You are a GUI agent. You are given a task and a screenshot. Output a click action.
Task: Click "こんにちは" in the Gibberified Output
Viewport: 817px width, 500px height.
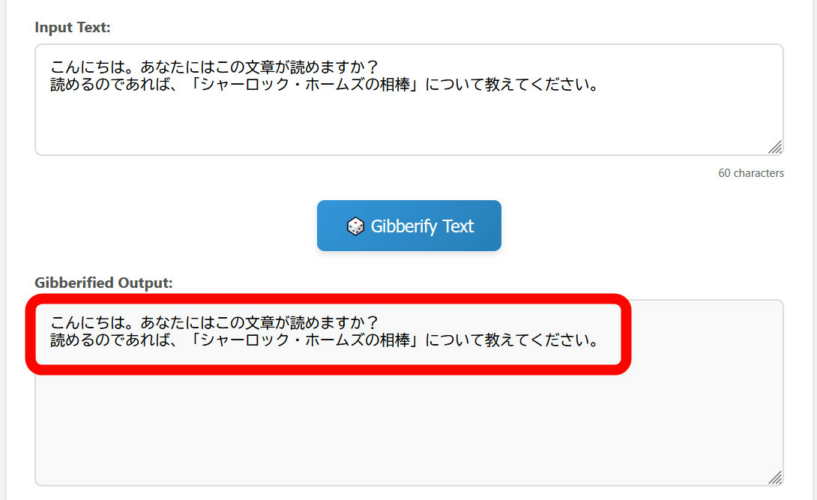click(87, 323)
